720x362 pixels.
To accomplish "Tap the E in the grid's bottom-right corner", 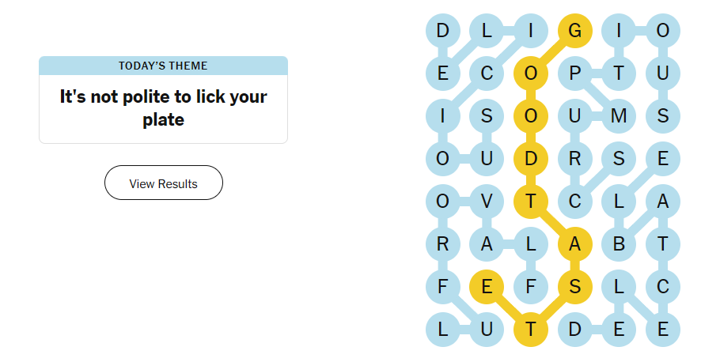I will [x=663, y=330].
